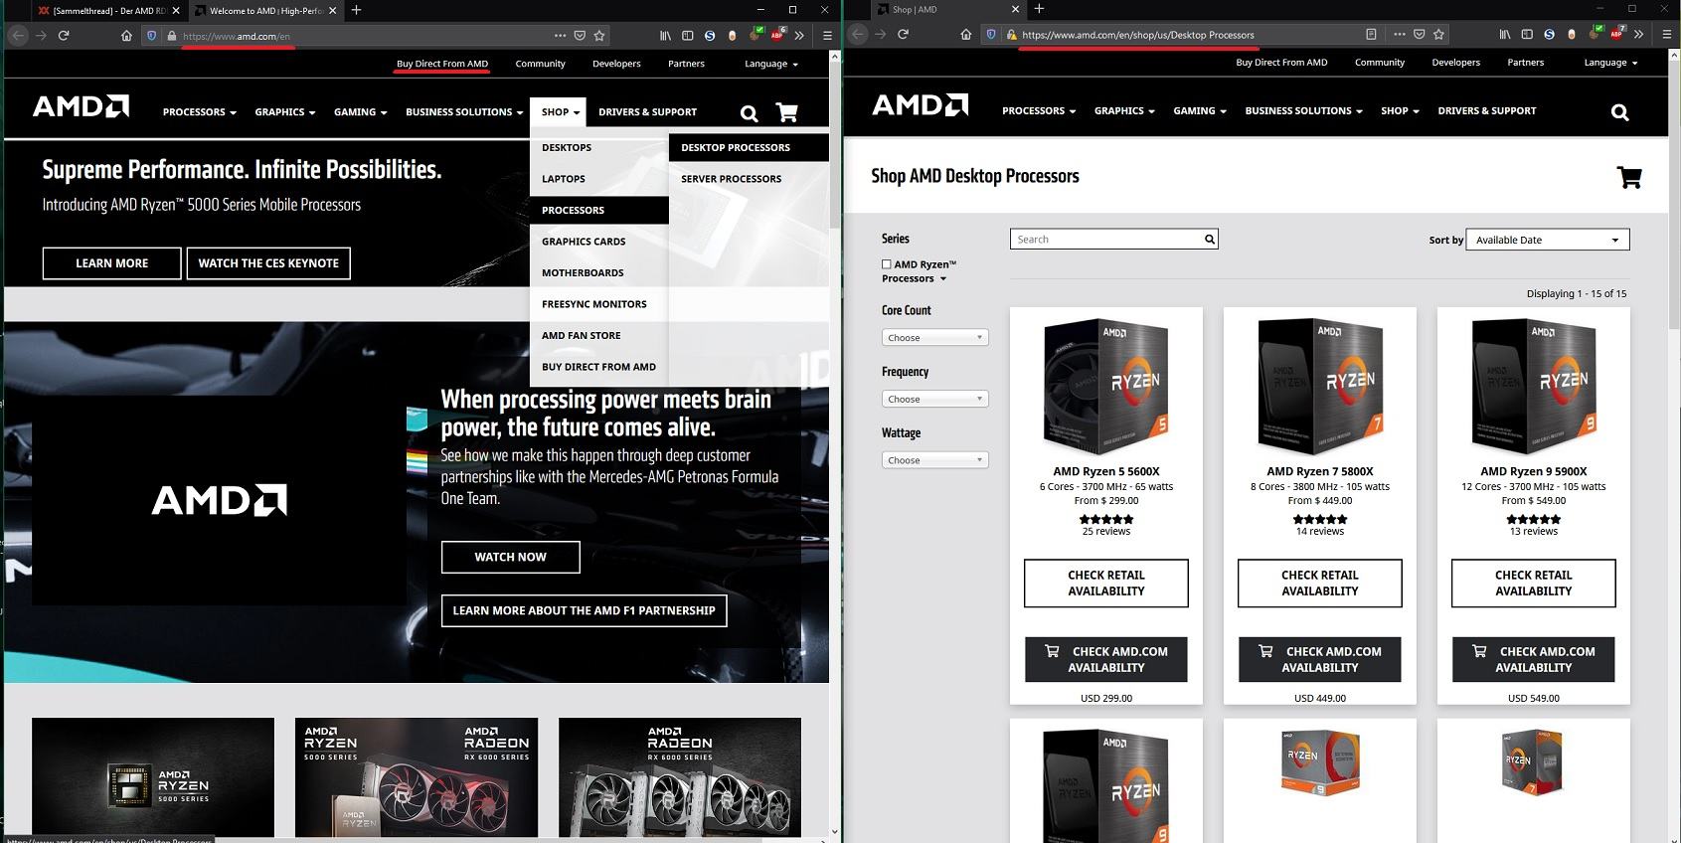Open Library icon in left browser toolbar
The width and height of the screenshot is (1681, 843).
click(x=665, y=35)
